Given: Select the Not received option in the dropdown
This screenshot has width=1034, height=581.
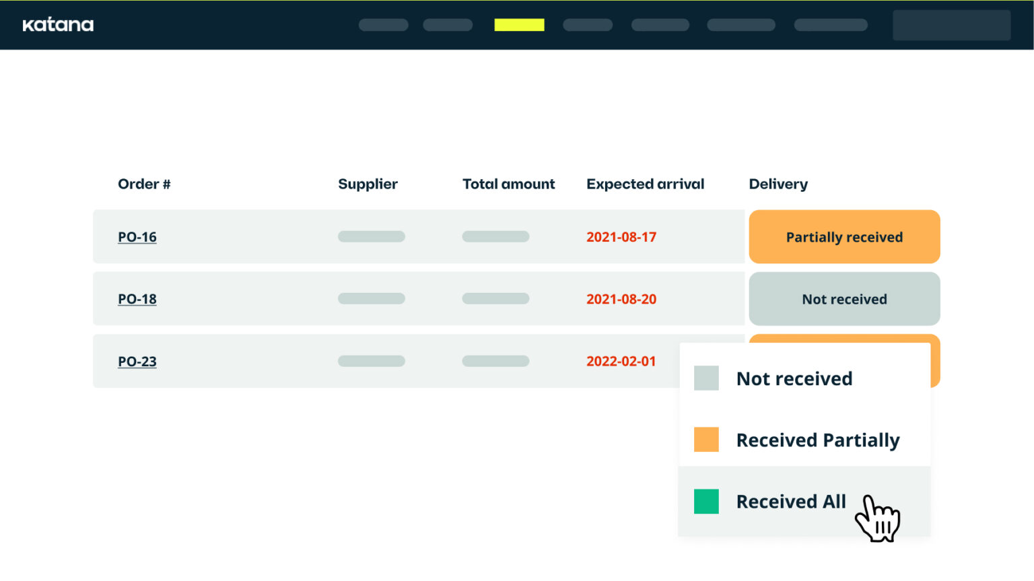Looking at the screenshot, I should [794, 378].
